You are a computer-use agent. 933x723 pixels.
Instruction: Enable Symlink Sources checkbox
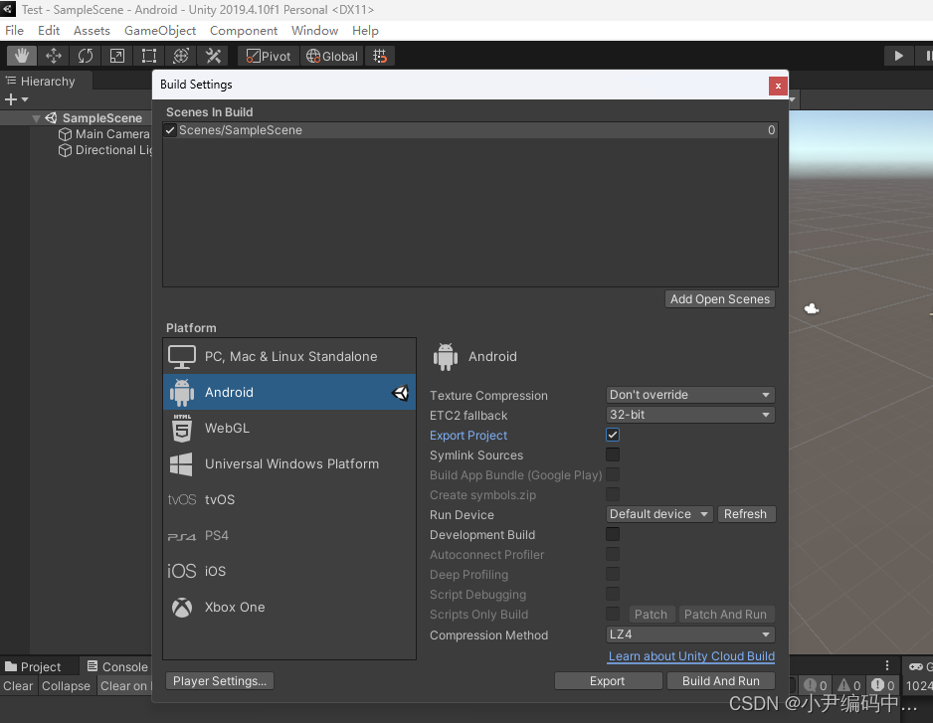click(x=613, y=455)
